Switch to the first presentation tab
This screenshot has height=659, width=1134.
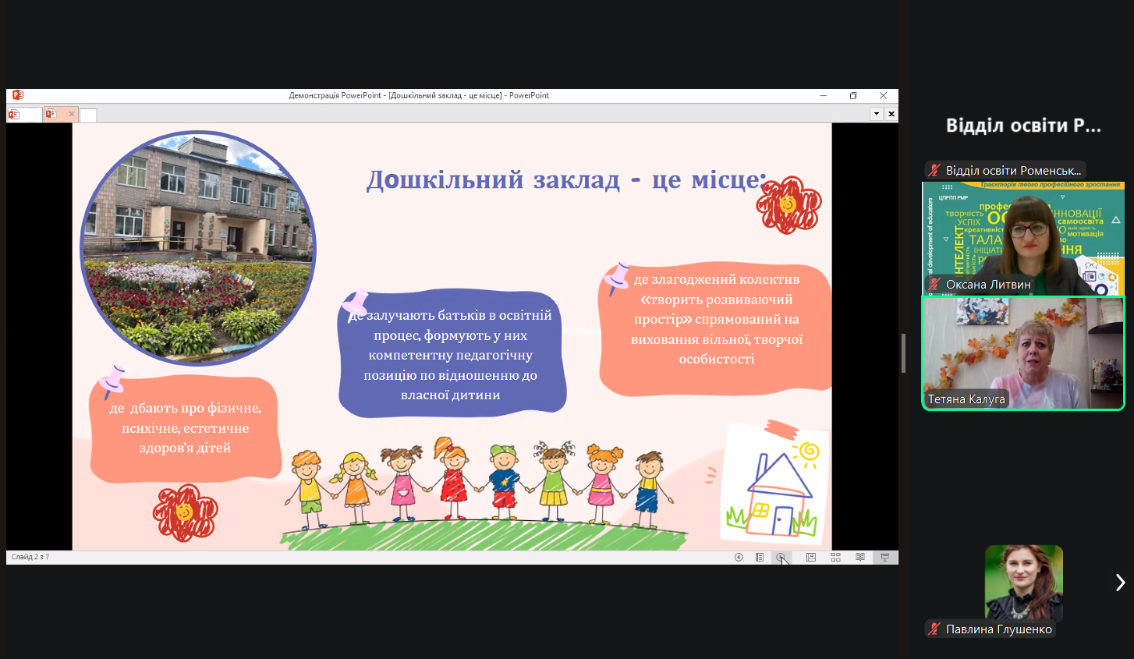click(23, 115)
